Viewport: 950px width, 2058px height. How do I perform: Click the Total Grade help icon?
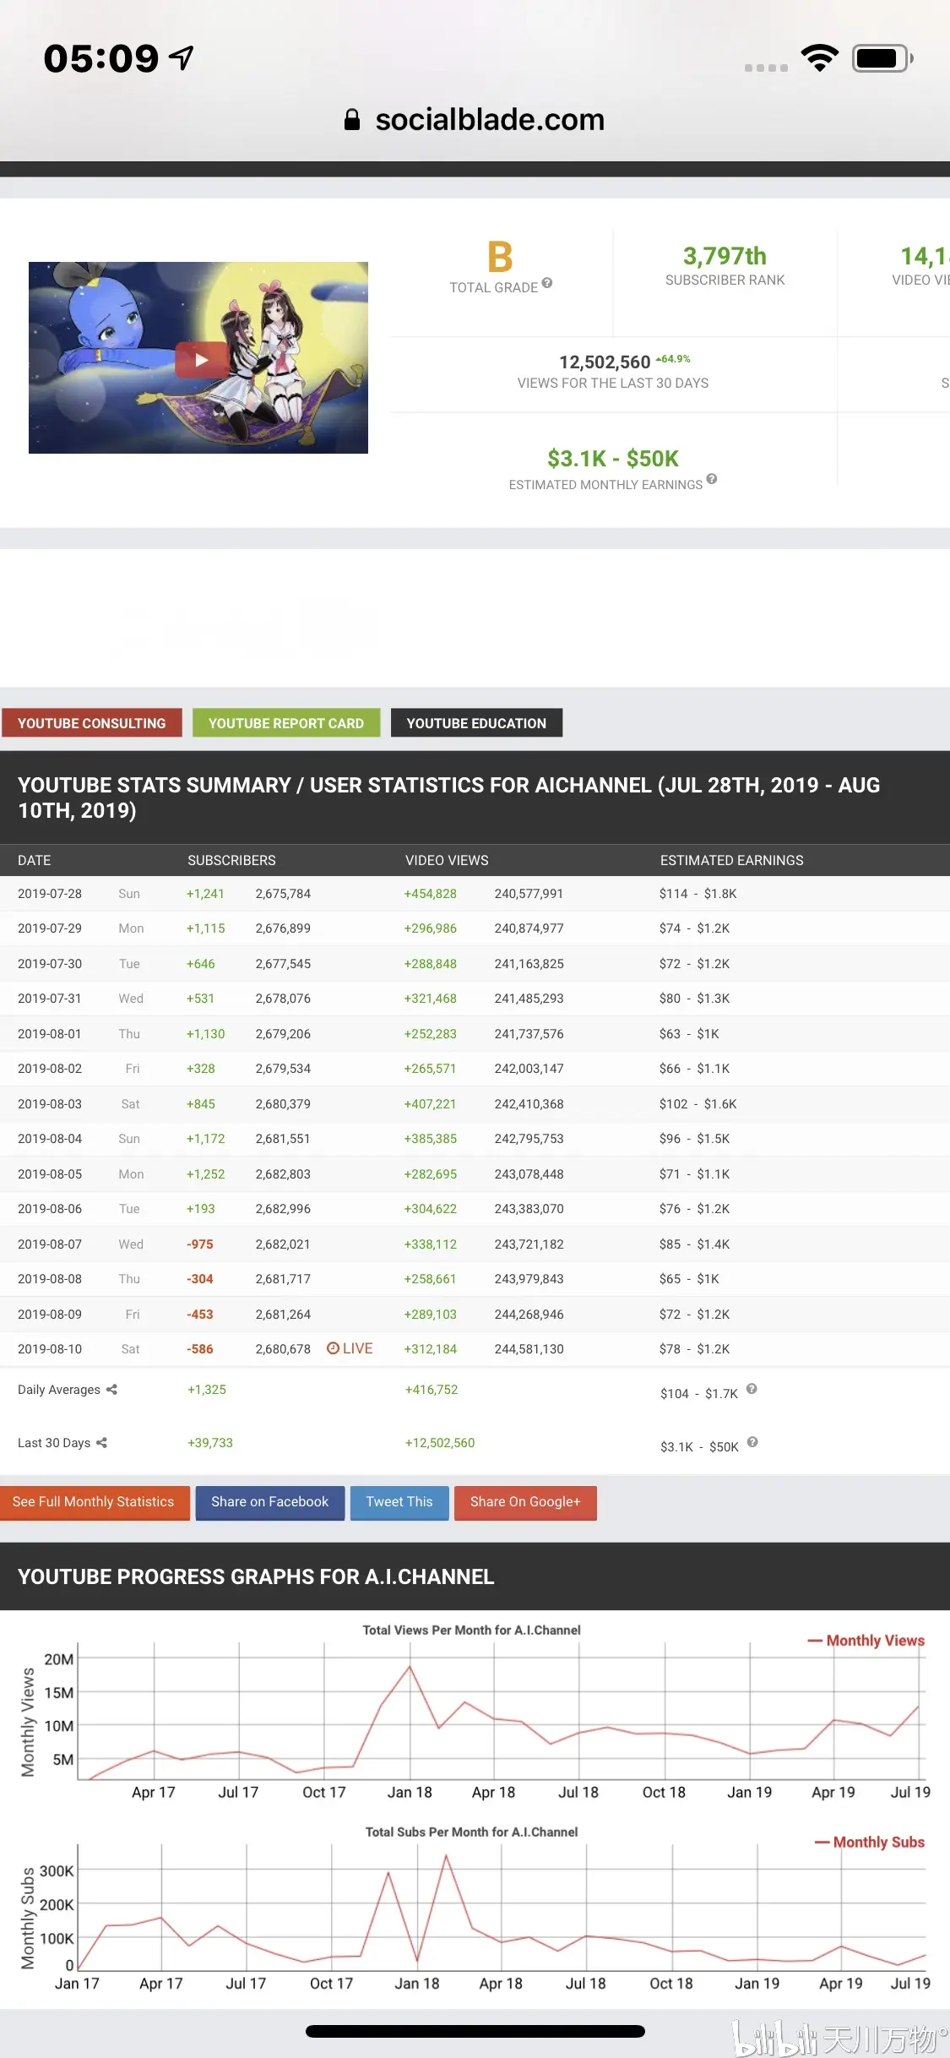pos(547,283)
